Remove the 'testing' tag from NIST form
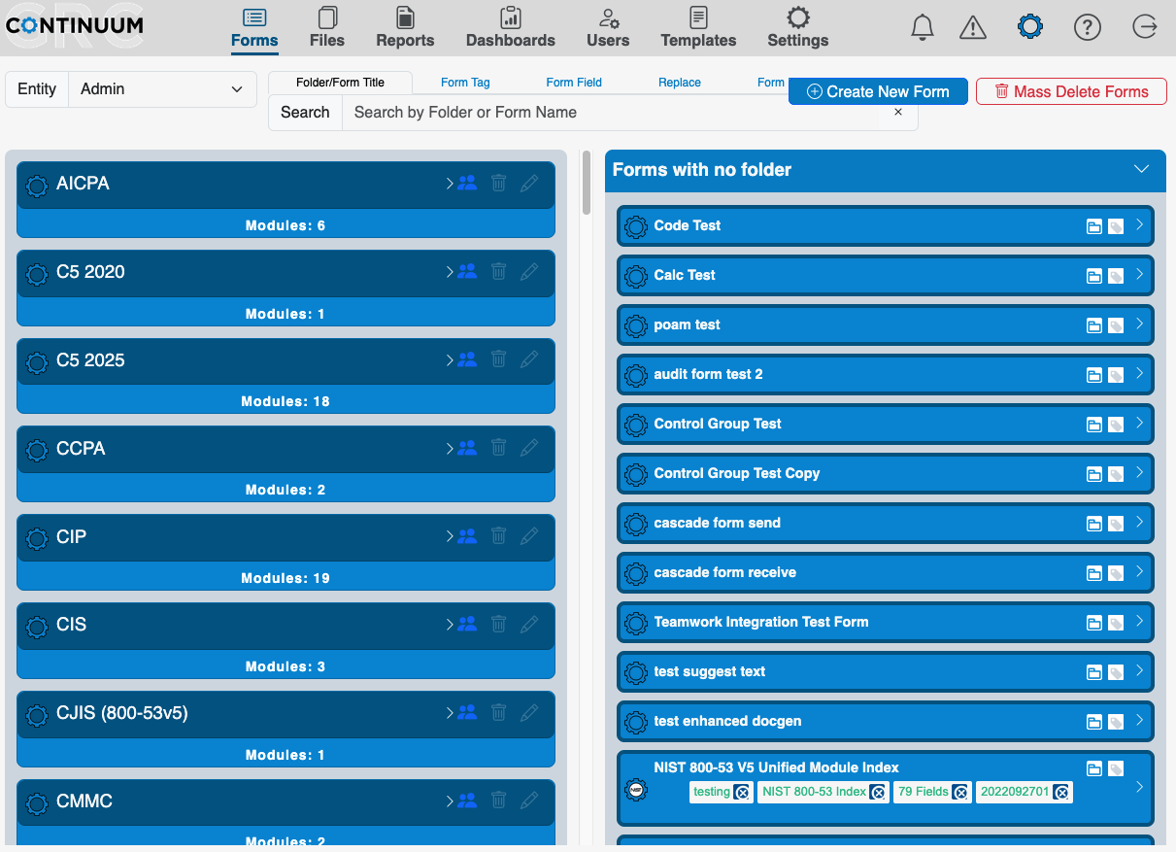 742,792
